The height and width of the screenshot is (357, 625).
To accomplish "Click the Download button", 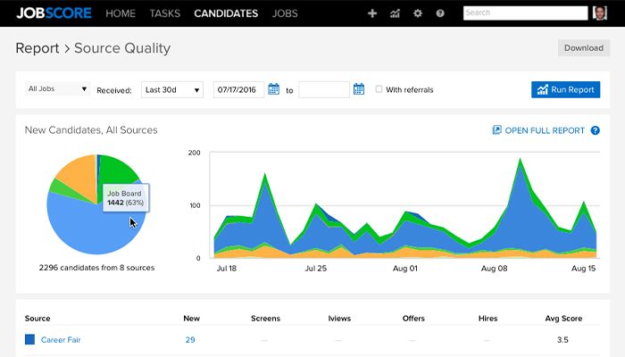I will point(584,48).
